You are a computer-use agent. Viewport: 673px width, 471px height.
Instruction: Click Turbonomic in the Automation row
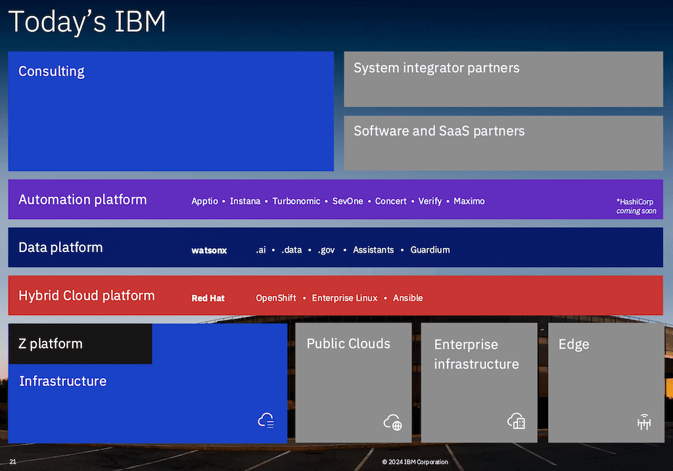coord(296,201)
